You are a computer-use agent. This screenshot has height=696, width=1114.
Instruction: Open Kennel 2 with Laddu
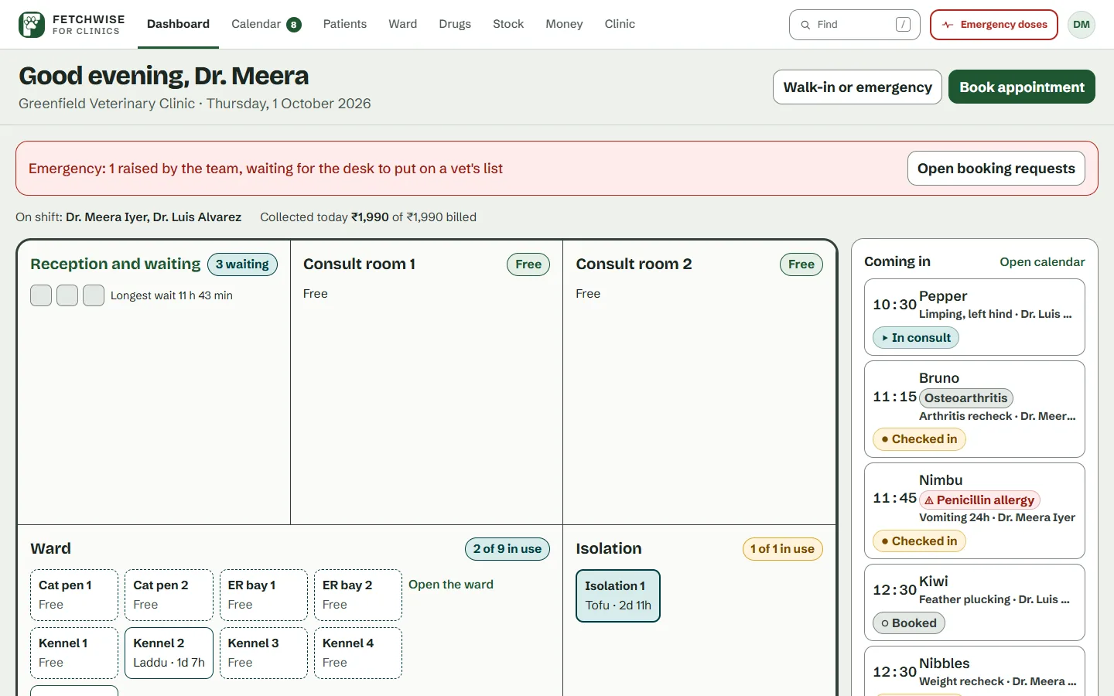click(x=169, y=653)
